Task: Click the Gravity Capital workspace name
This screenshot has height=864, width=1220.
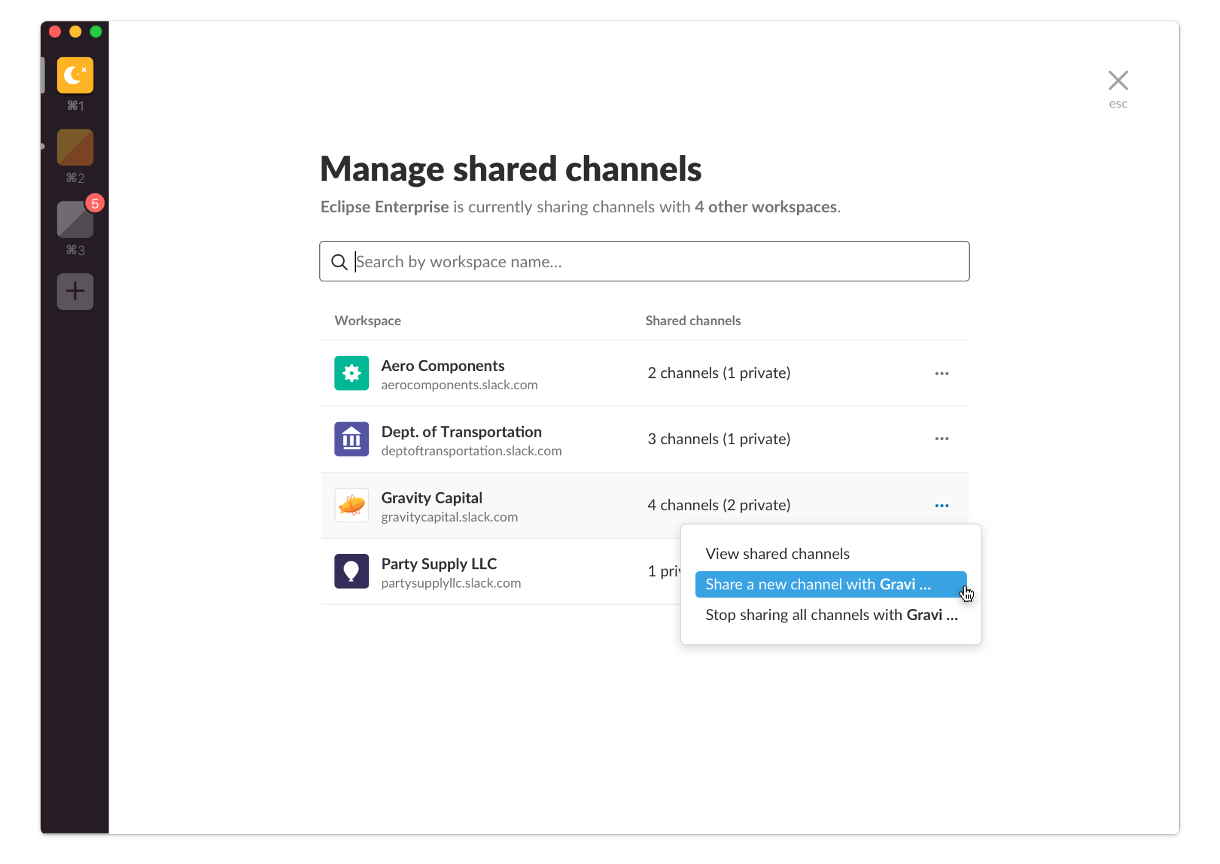Action: tap(431, 498)
